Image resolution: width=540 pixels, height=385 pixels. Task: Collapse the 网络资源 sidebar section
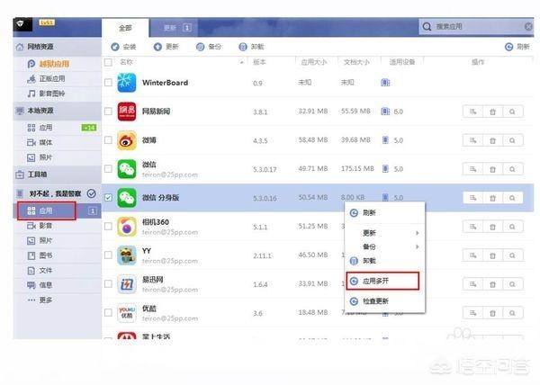[x=58, y=47]
